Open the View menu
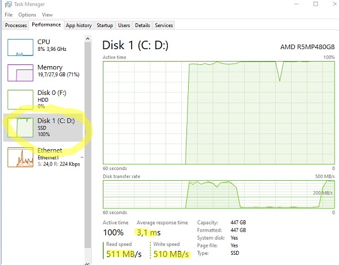 (47, 15)
